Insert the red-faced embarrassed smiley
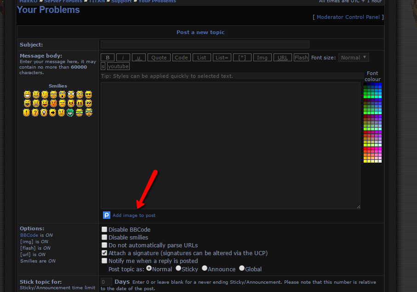The width and height of the screenshot is (417, 292). click(x=53, y=103)
